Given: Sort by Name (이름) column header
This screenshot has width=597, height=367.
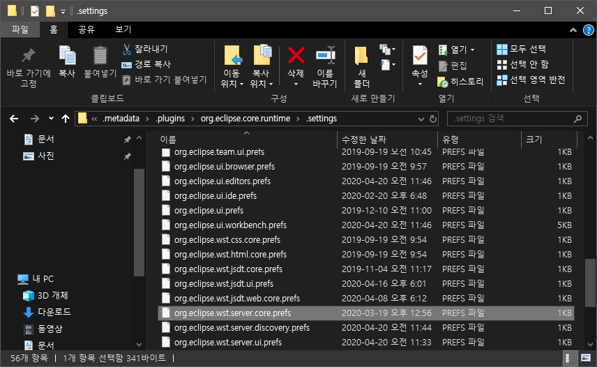Looking at the screenshot, I should (x=246, y=140).
